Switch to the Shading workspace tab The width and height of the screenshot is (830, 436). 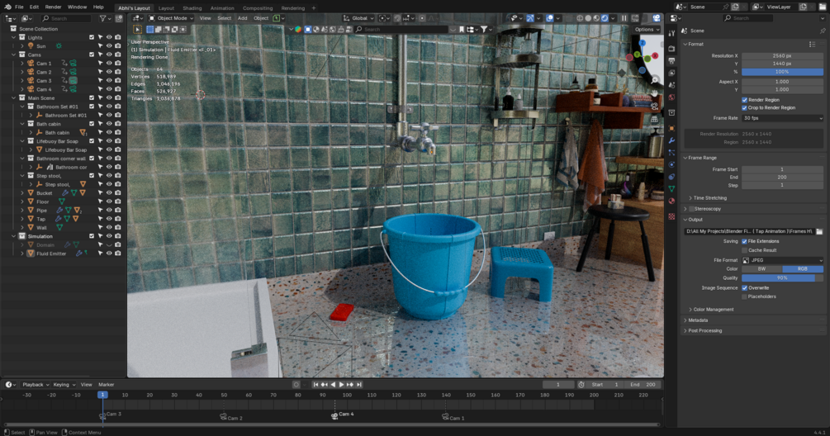coord(192,8)
